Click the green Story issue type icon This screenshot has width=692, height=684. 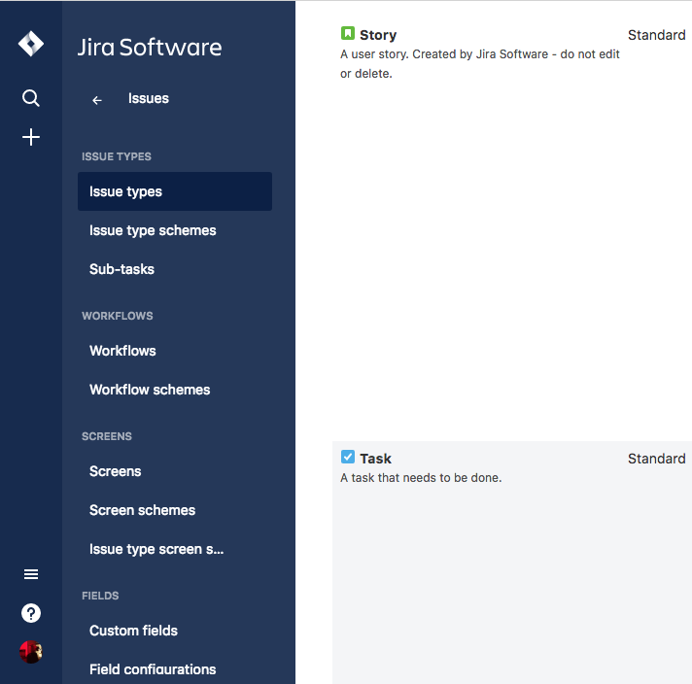pos(348,33)
